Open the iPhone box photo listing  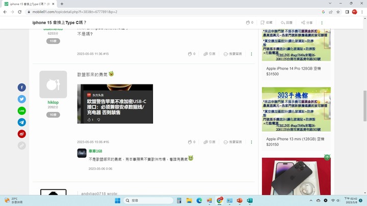[296, 176]
